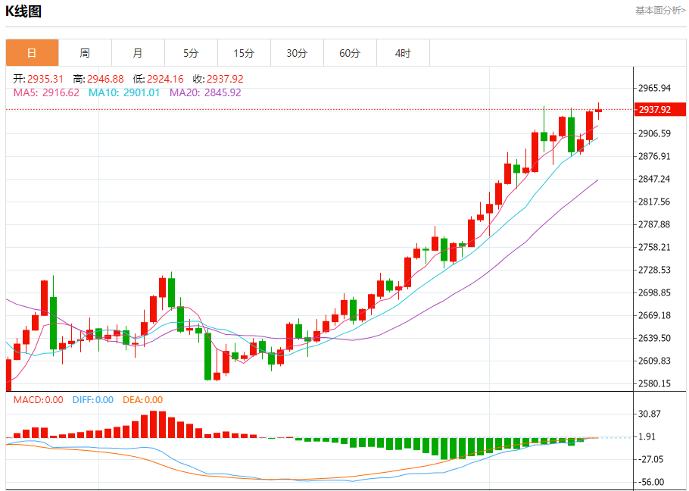Open the 60分 interval tab
This screenshot has height=491, width=689.
[350, 53]
